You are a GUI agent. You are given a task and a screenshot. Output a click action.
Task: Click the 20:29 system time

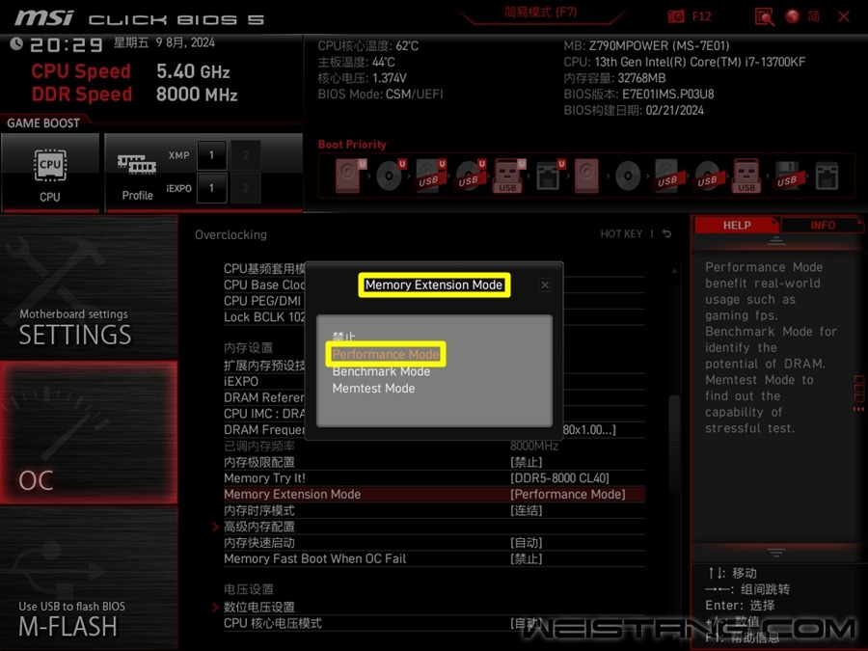click(x=67, y=44)
